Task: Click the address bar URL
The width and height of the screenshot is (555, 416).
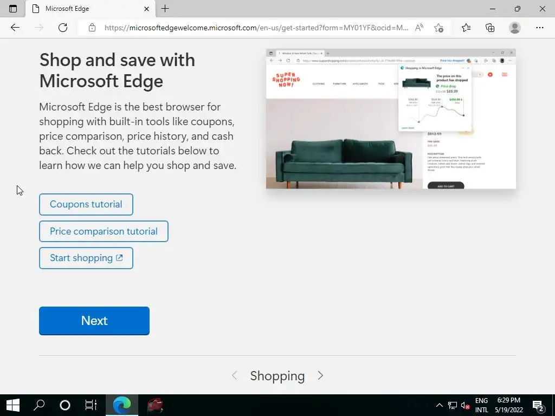Action: [x=256, y=28]
